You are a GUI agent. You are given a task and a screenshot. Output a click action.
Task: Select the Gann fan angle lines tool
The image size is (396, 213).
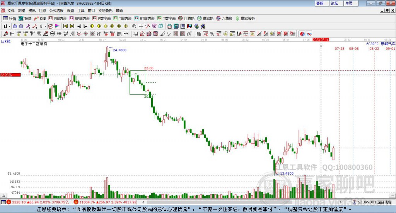pyautogui.click(x=142, y=34)
